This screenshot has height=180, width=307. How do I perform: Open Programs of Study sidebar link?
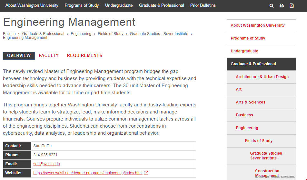pyautogui.click(x=248, y=38)
